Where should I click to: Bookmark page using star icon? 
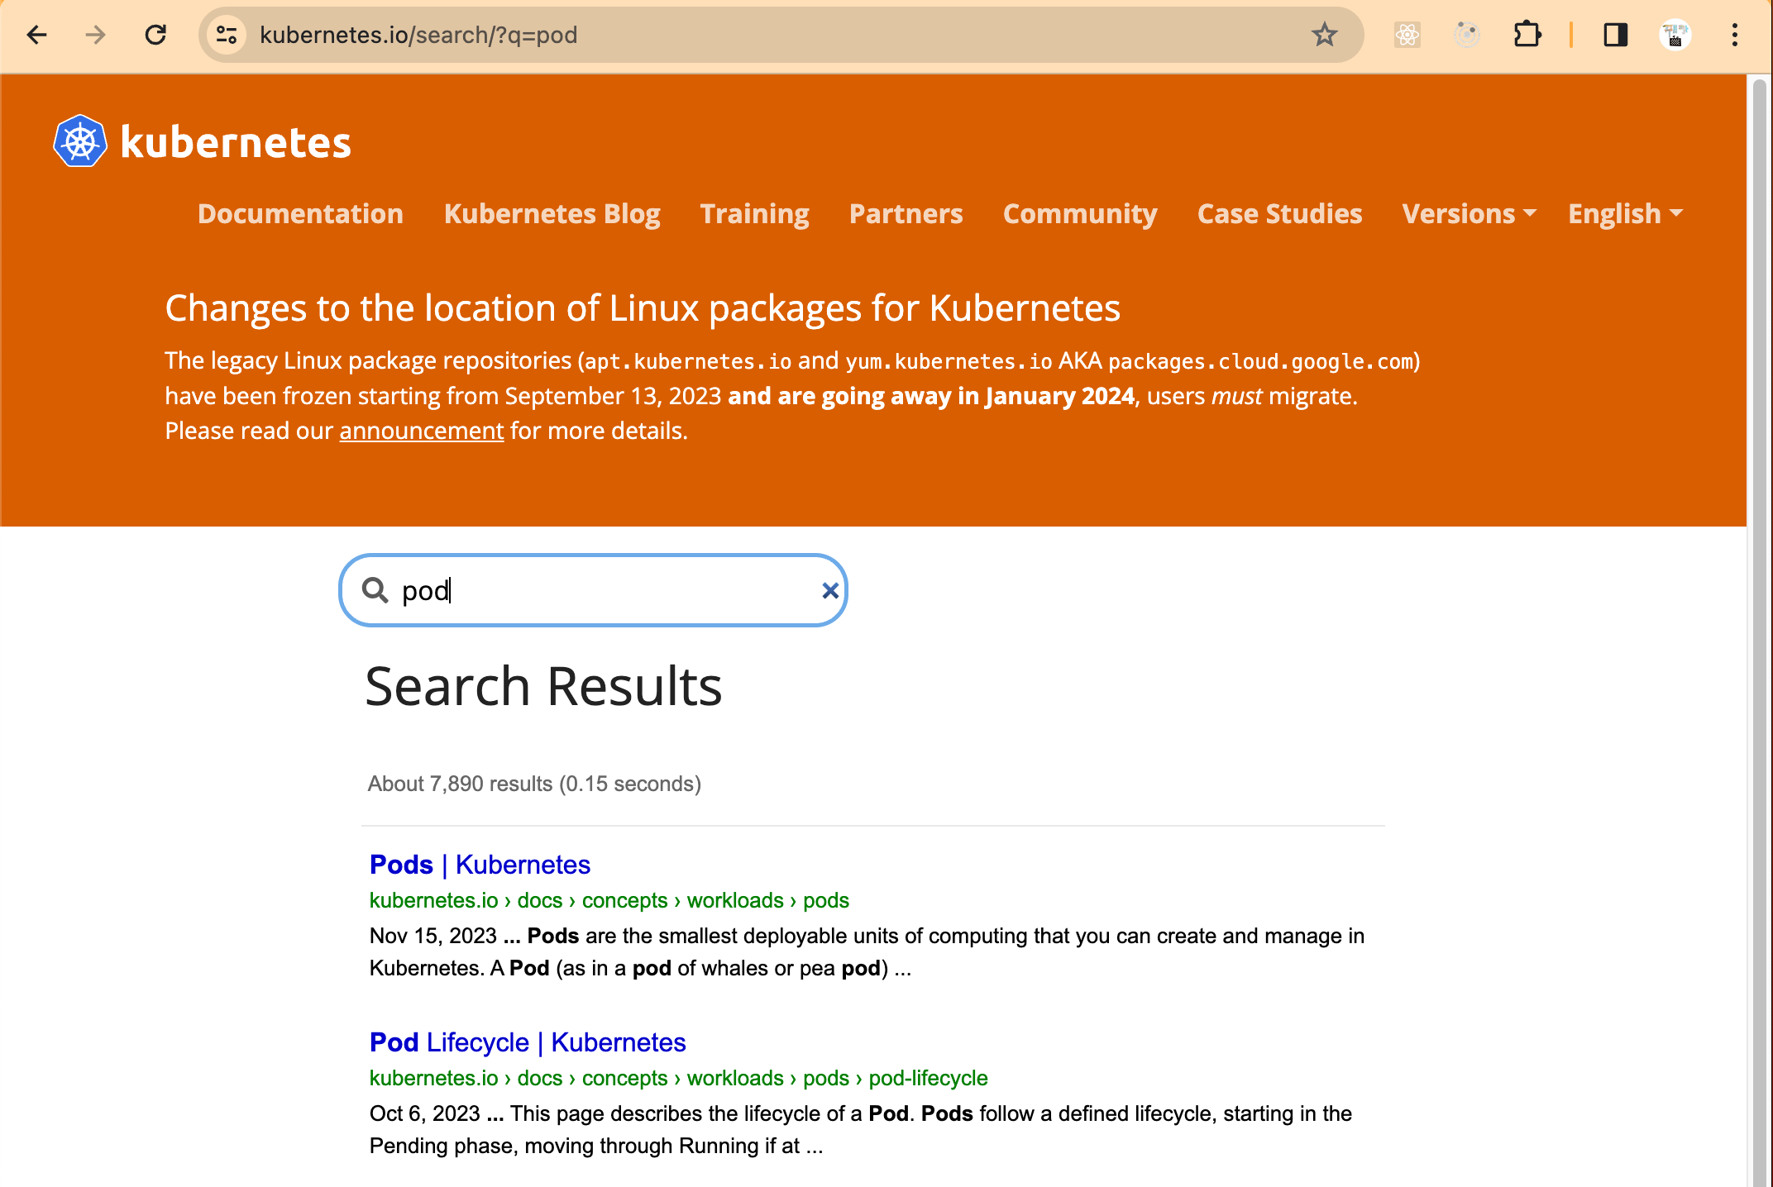tap(1324, 35)
